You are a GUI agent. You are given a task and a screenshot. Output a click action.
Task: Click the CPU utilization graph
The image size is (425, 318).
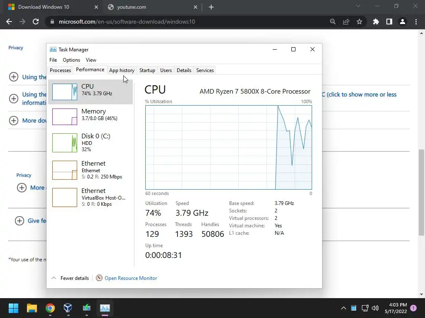(x=229, y=147)
